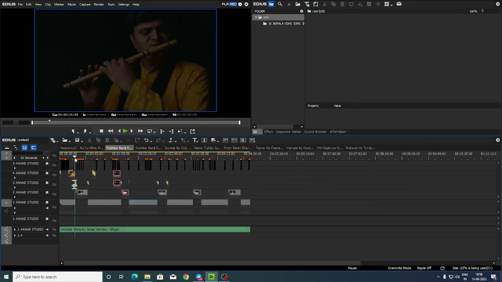Select 10 JAIMALA VIDHI SONG folder

[284, 23]
